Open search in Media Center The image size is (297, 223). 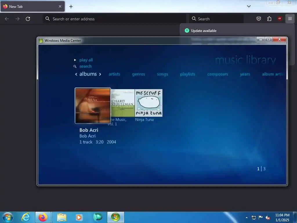click(x=85, y=66)
